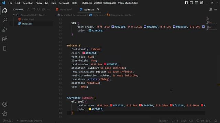Collapse the Animated Retro Neon folder
Viewport: 220px width, 123px height.
[14, 15]
